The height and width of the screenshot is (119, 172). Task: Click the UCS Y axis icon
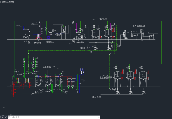click(x=4, y=108)
